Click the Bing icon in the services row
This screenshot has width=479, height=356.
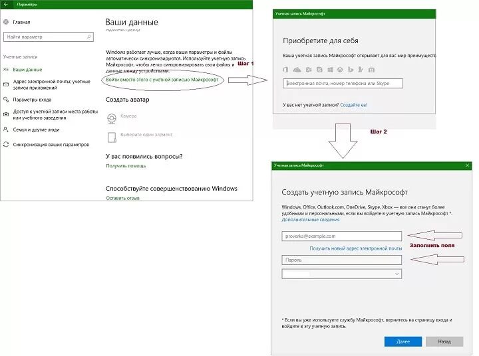[x=351, y=70]
